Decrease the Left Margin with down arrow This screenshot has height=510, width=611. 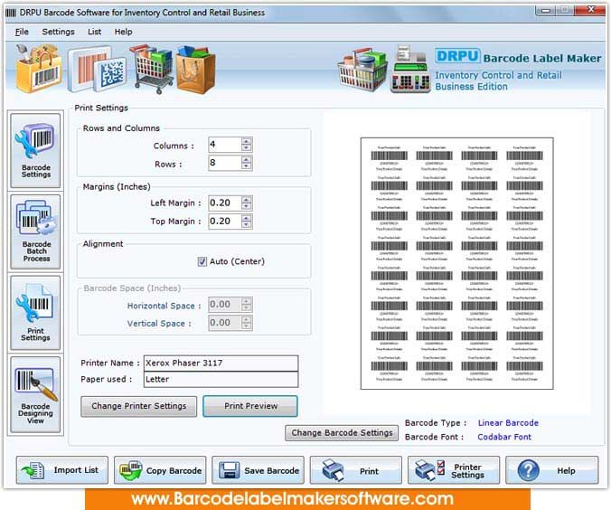click(246, 207)
